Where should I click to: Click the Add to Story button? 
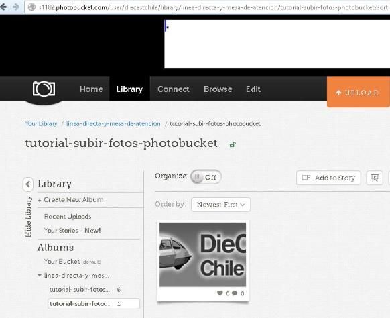point(328,178)
